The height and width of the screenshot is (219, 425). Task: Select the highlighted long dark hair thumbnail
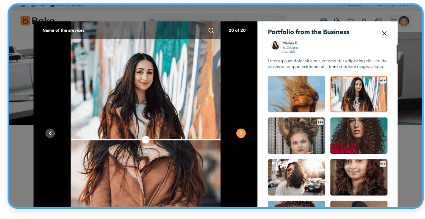pyautogui.click(x=359, y=94)
